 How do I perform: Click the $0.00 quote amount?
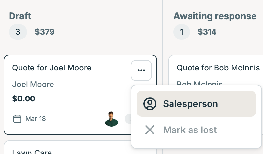(24, 99)
